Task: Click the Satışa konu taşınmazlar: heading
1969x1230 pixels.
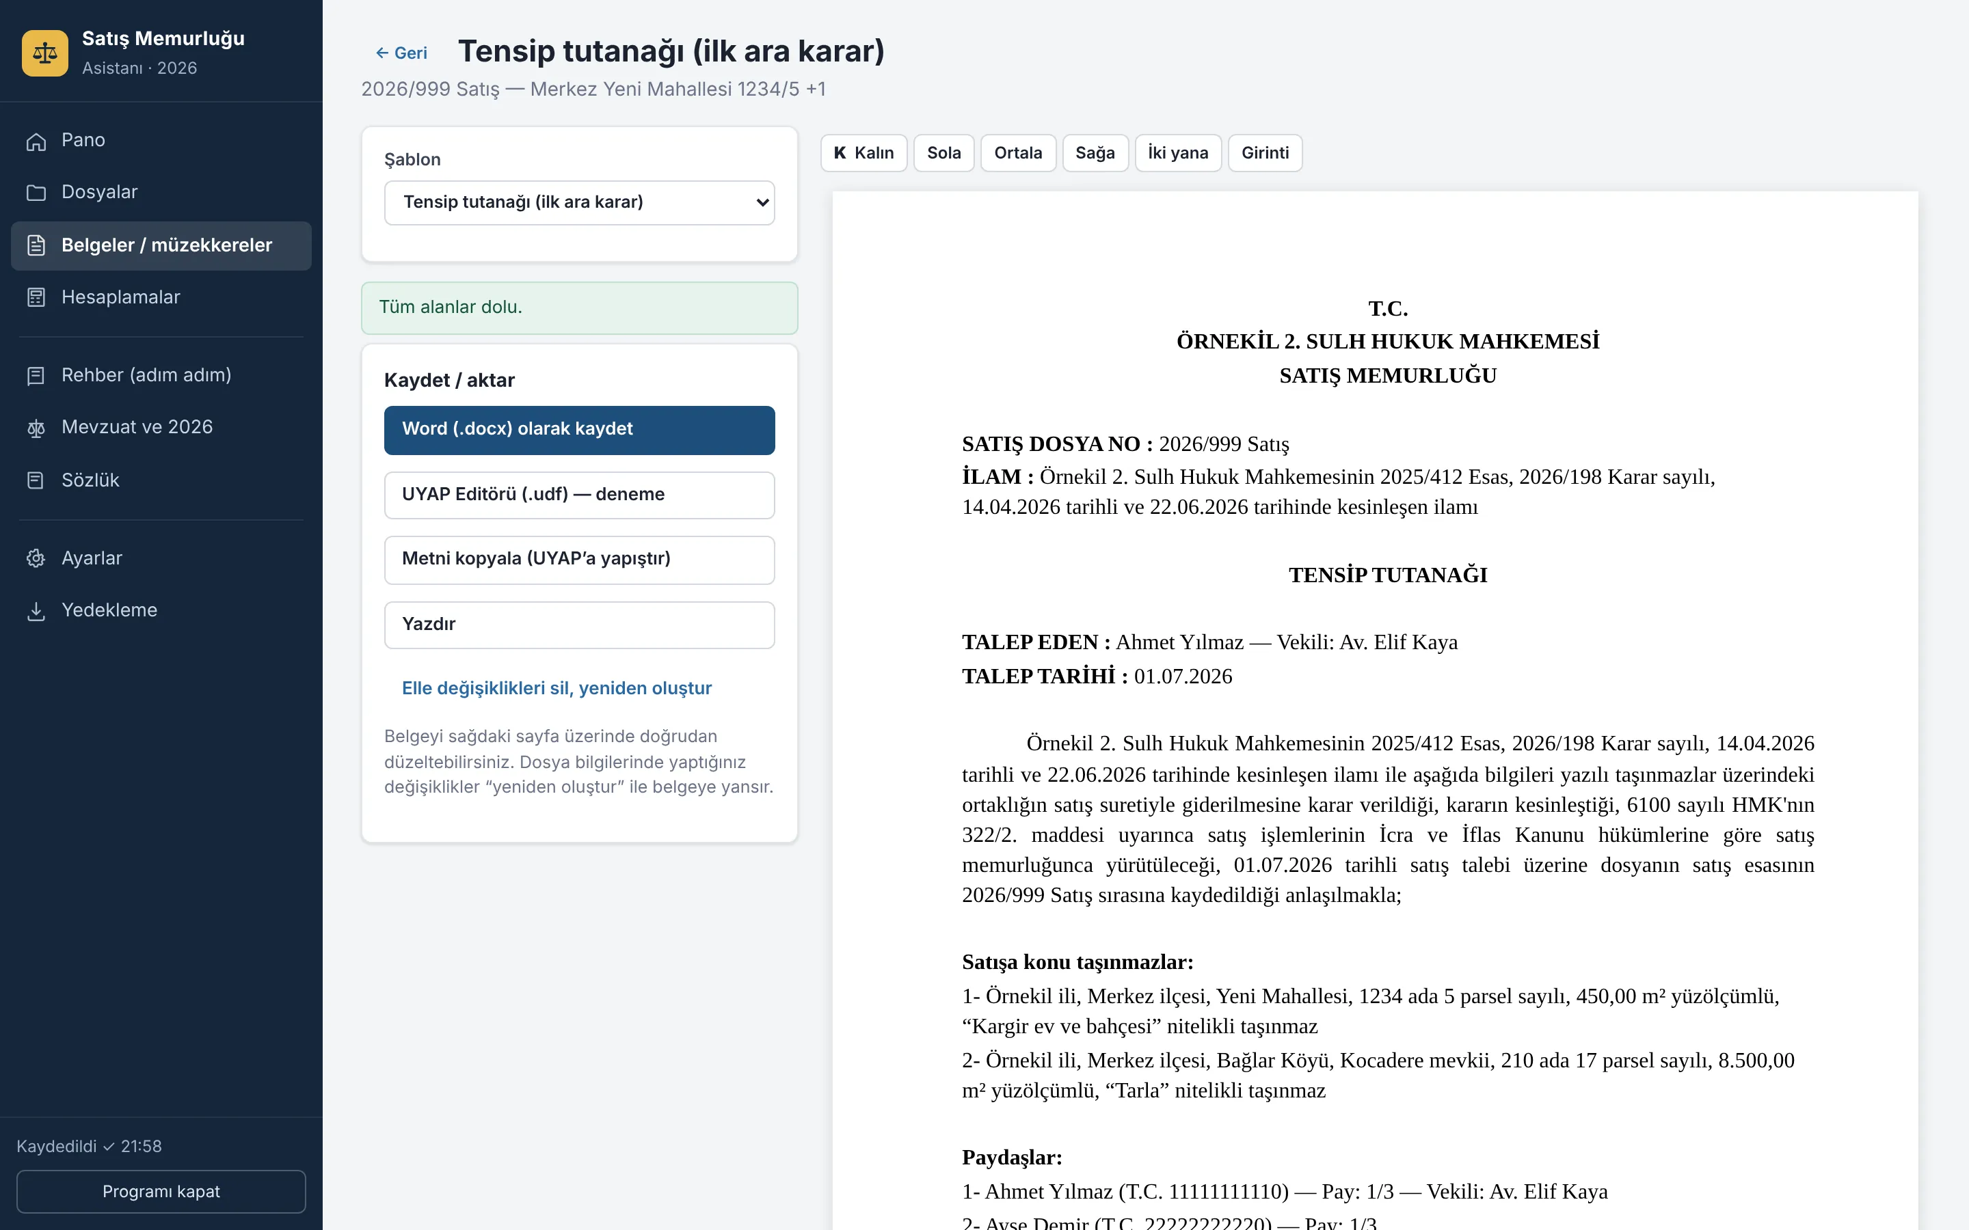Action: coord(1077,962)
